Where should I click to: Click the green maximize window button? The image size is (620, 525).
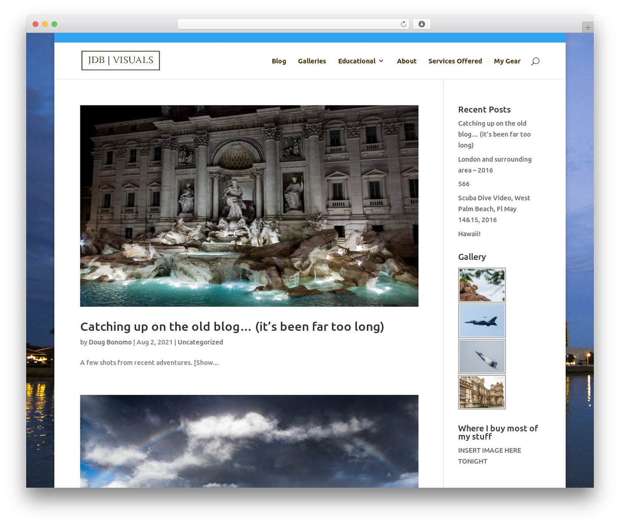pos(54,24)
